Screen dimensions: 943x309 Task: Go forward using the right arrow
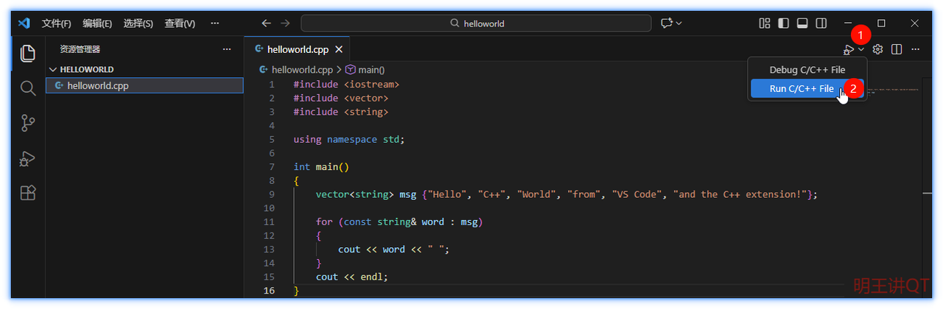[286, 23]
